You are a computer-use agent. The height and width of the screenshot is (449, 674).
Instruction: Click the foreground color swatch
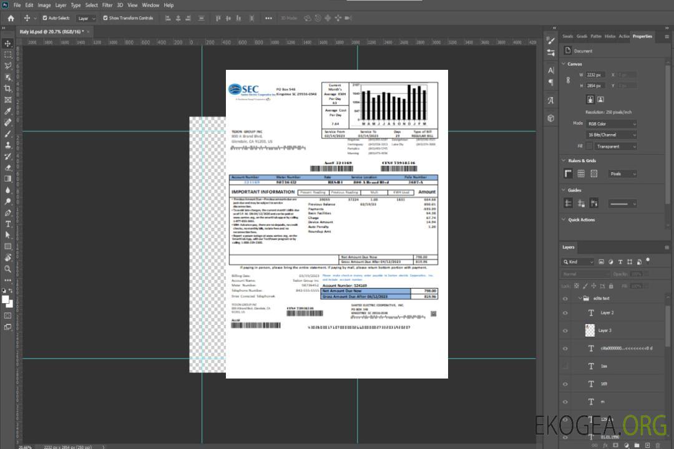coord(6,299)
